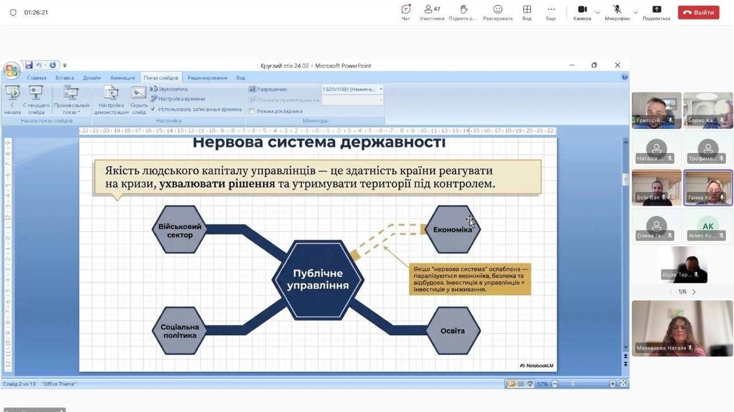Click the hide slide icon
The width and height of the screenshot is (734, 412).
coord(139,95)
